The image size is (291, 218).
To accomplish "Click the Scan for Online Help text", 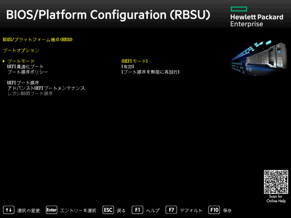I will point(276,198).
